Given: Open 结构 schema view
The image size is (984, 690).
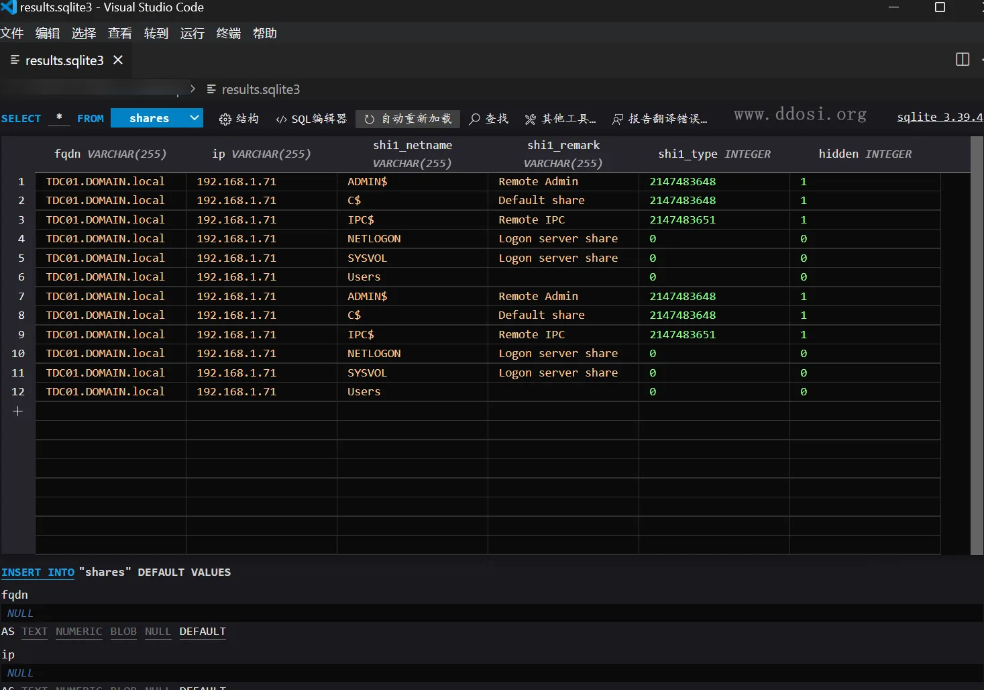Looking at the screenshot, I should coord(239,119).
